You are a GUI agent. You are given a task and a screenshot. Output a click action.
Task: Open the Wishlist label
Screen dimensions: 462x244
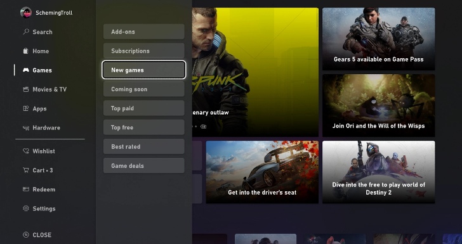[x=44, y=151]
